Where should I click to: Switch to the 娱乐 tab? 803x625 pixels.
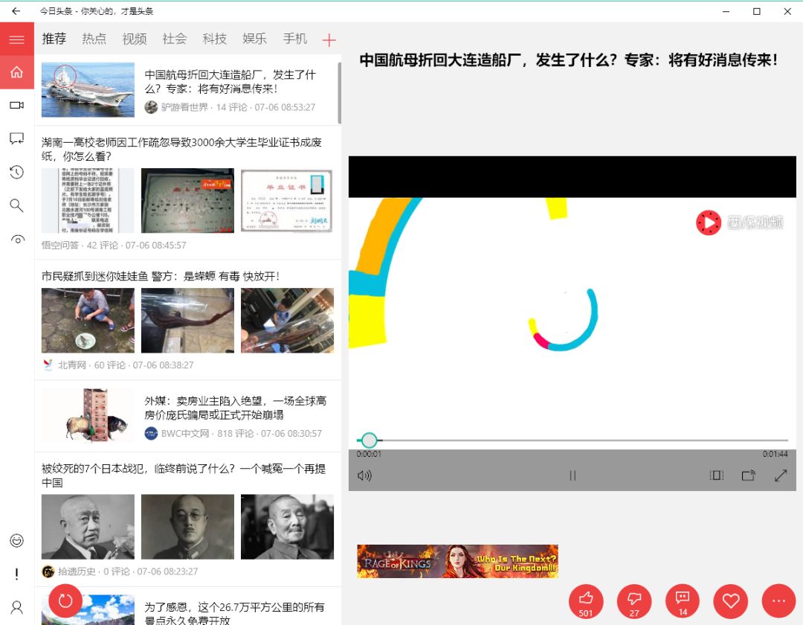[x=254, y=39]
